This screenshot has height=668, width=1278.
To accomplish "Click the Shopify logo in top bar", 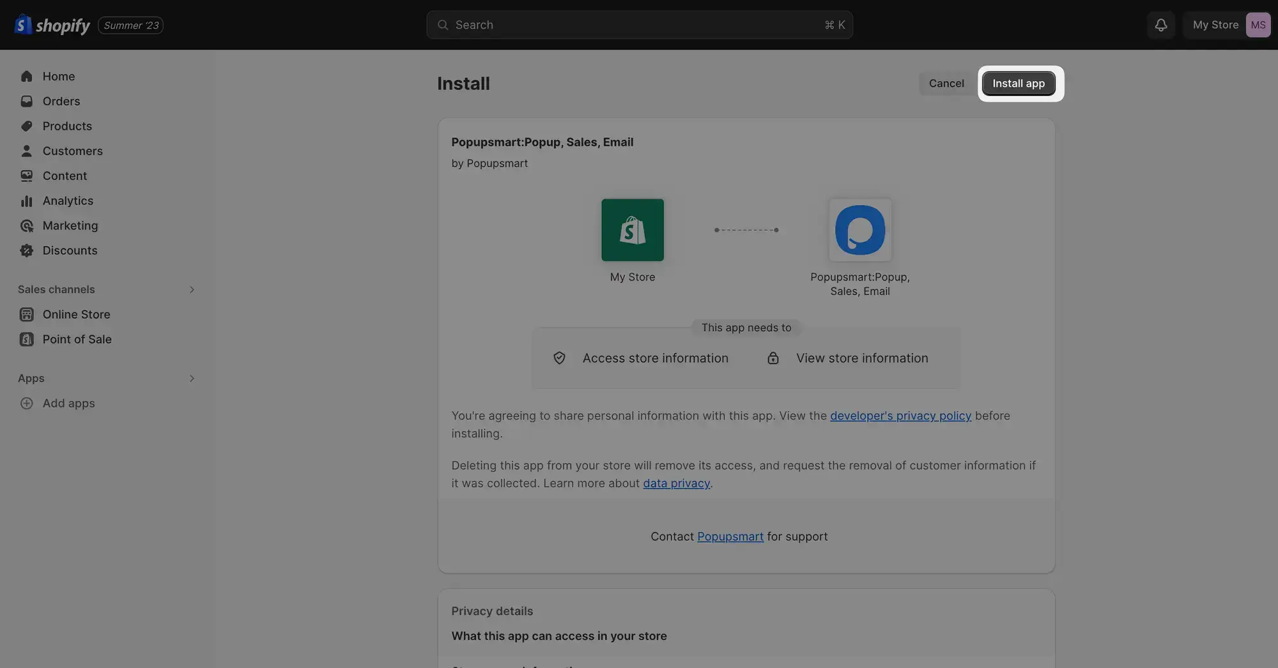I will tap(52, 25).
